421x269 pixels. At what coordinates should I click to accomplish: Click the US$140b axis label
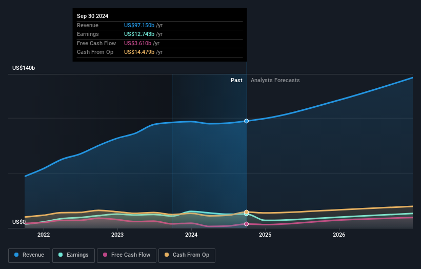click(x=24, y=68)
